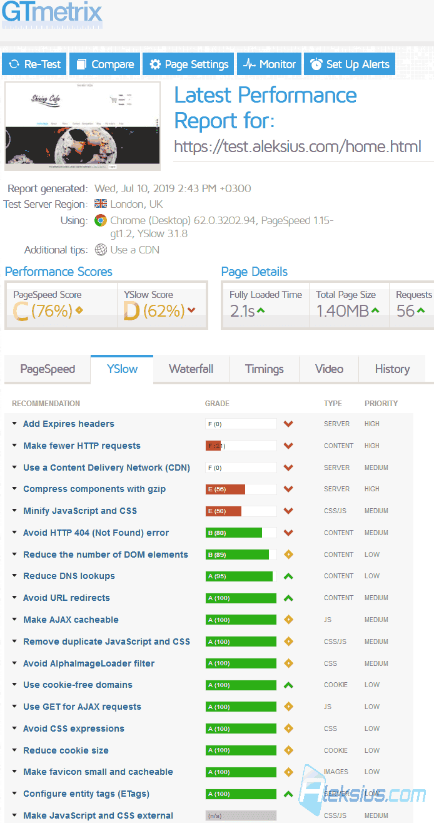Click the diamond icon for Avoid AlphaImageLoader filter
The width and height of the screenshot is (434, 823).
click(288, 663)
